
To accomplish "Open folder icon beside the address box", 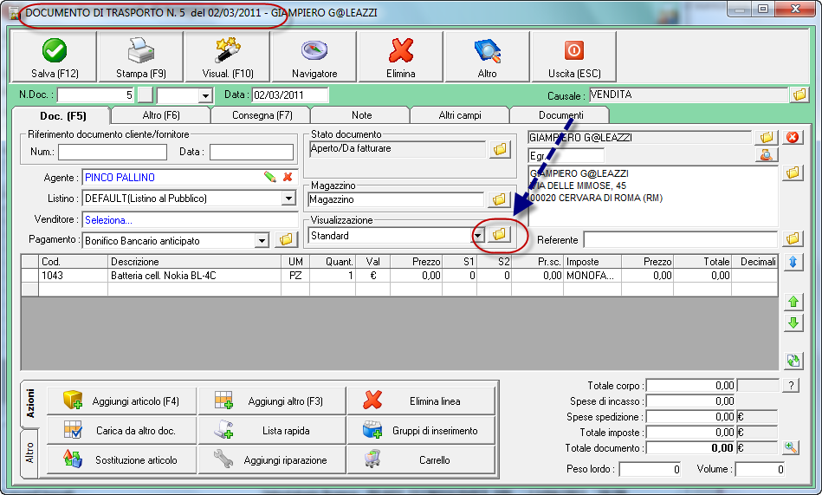I will pyautogui.click(x=793, y=173).
